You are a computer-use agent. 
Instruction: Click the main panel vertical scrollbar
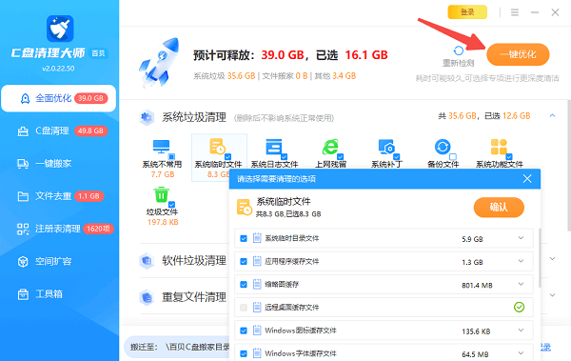[x=569, y=165]
